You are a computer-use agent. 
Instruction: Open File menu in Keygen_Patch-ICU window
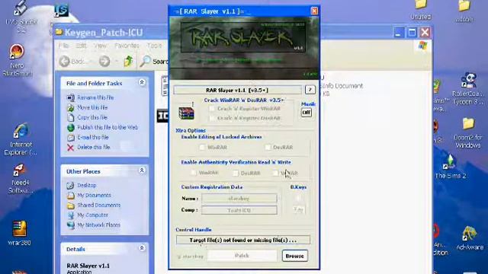coord(64,46)
